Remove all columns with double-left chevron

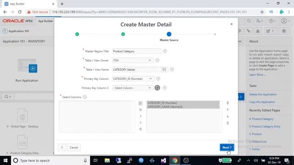(141, 129)
